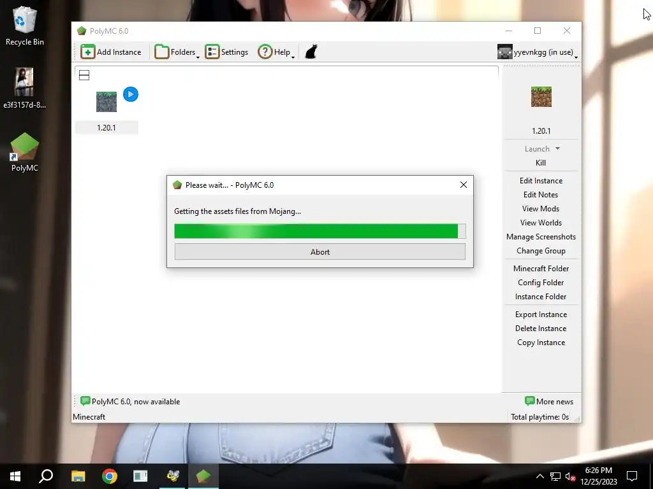Click the muted volume icon in the tray
Screen dimensions: 653x489
tap(570, 476)
